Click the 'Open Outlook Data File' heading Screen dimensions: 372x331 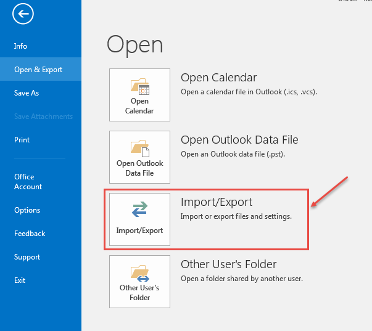(239, 140)
